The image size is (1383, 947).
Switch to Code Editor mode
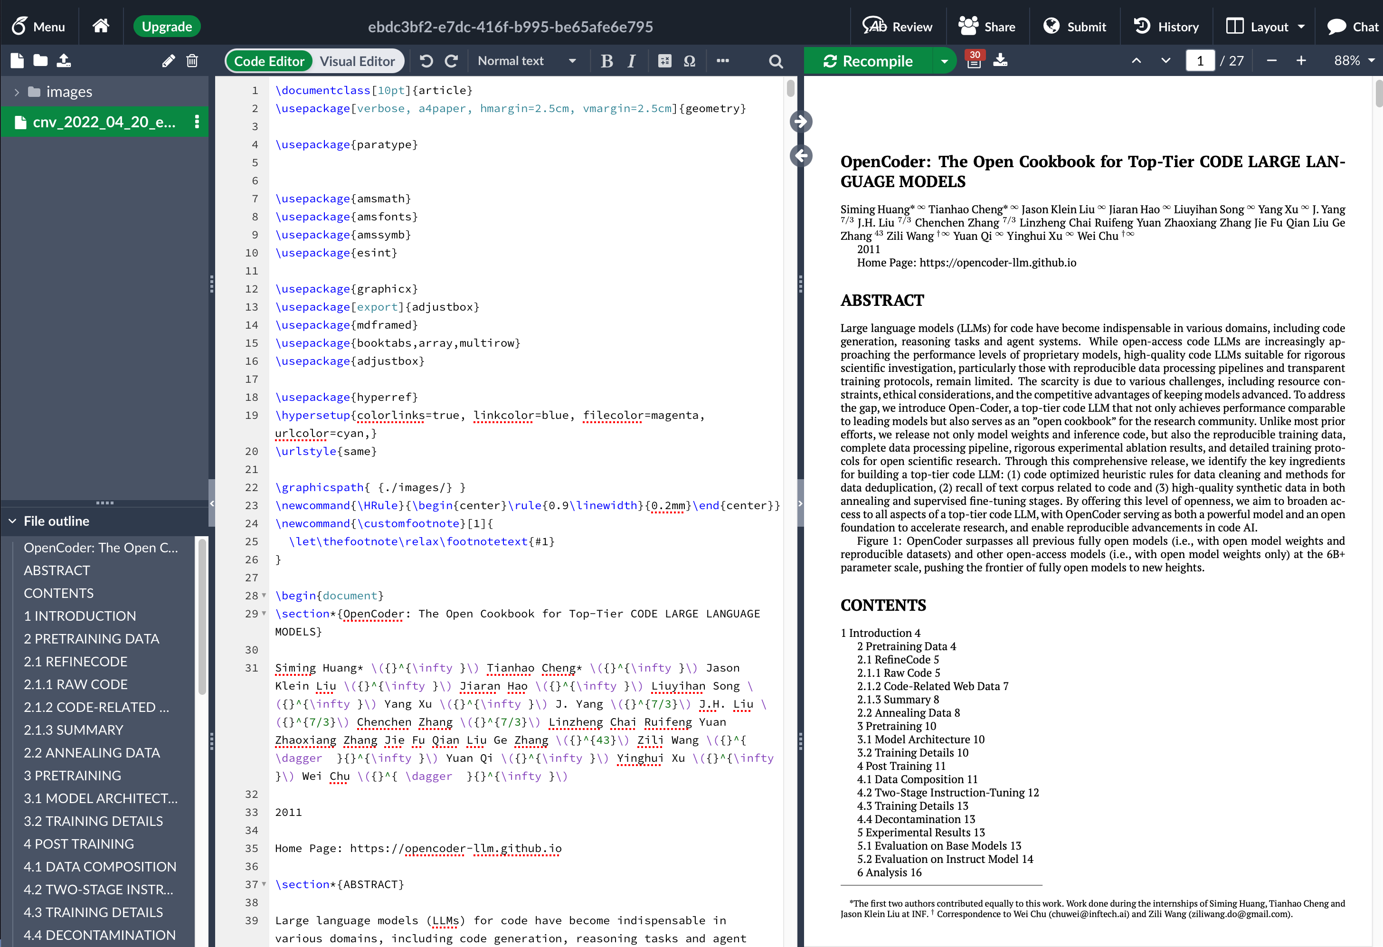[x=269, y=61]
